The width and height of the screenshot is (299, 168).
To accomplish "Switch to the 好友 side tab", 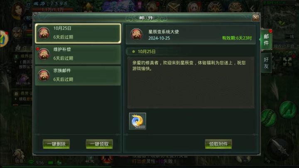I will [266, 63].
